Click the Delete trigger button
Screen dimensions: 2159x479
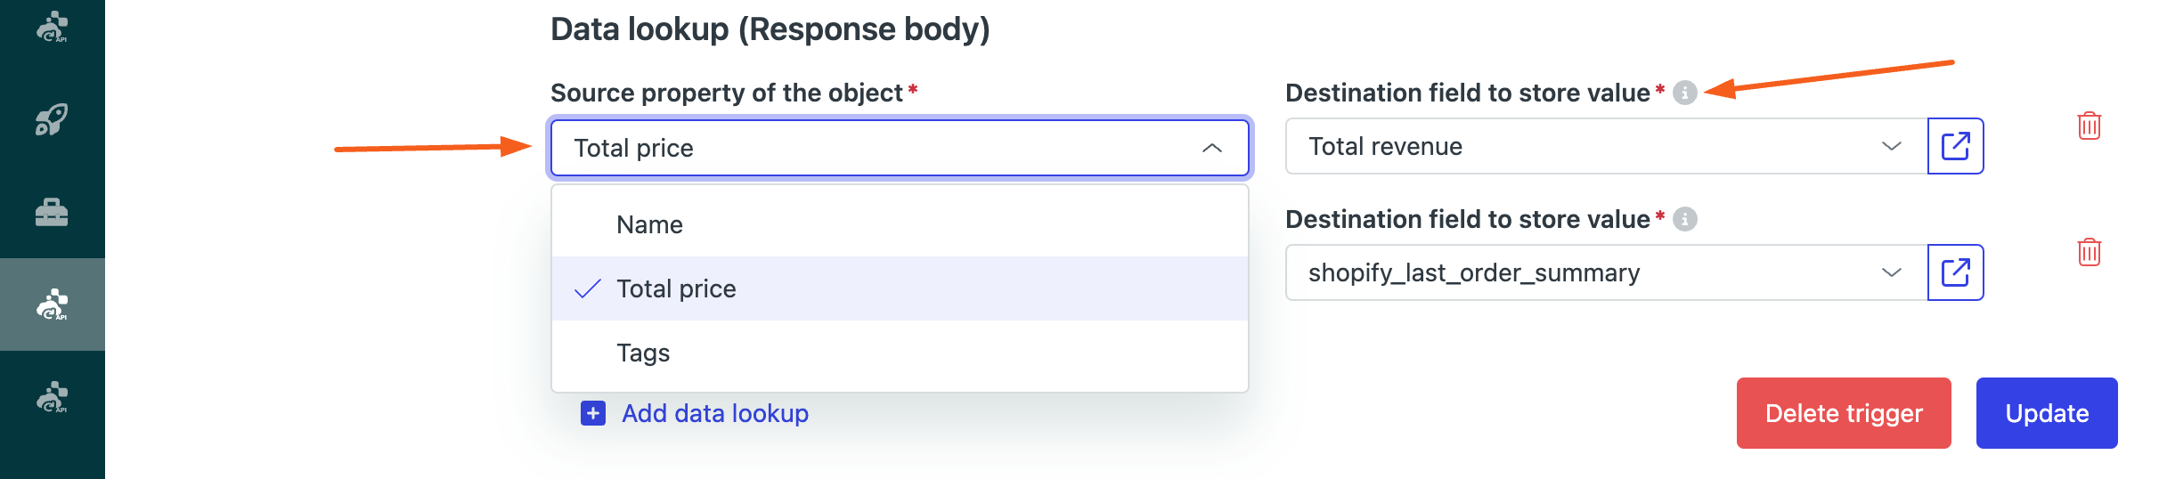pyautogui.click(x=1844, y=413)
